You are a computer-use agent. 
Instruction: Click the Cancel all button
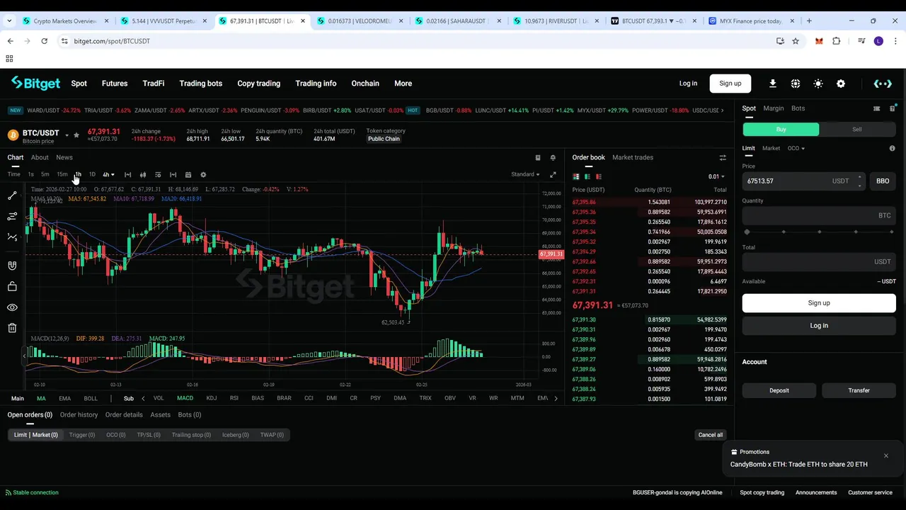coord(711,435)
